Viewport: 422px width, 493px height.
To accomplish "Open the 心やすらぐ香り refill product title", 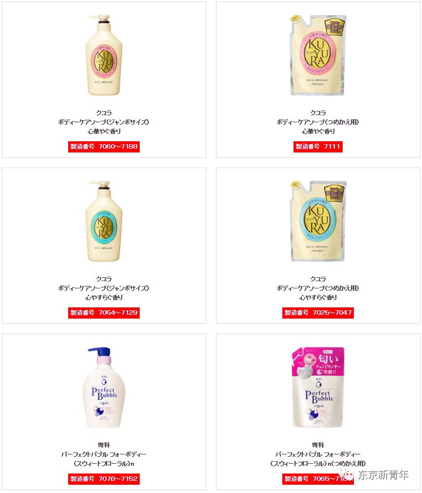I will [x=318, y=288].
